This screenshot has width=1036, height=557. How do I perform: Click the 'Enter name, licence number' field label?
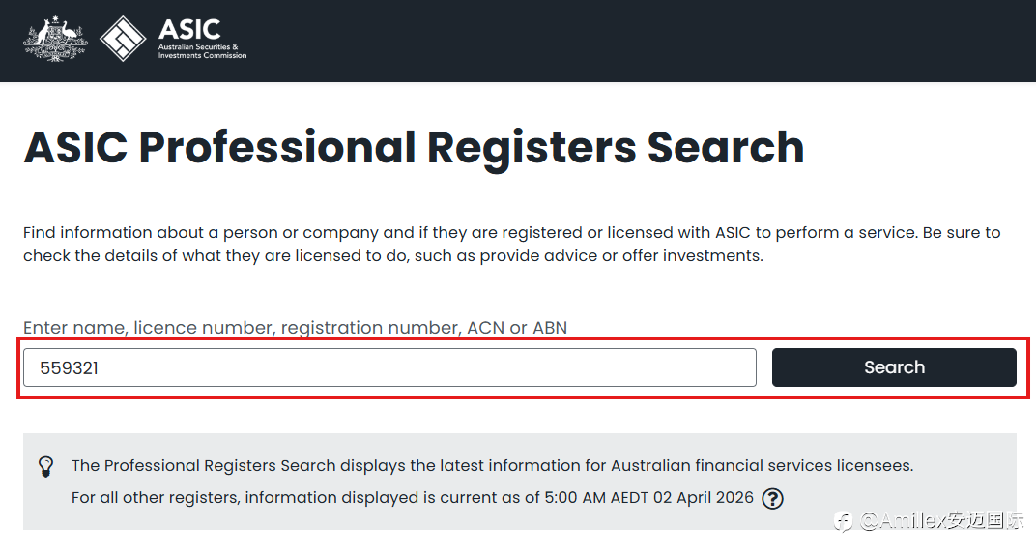pos(295,328)
